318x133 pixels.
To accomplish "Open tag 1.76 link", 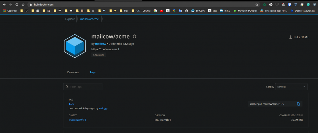I will (x=71, y=104).
